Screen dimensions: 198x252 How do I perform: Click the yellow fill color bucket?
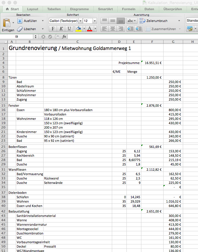tap(79, 29)
